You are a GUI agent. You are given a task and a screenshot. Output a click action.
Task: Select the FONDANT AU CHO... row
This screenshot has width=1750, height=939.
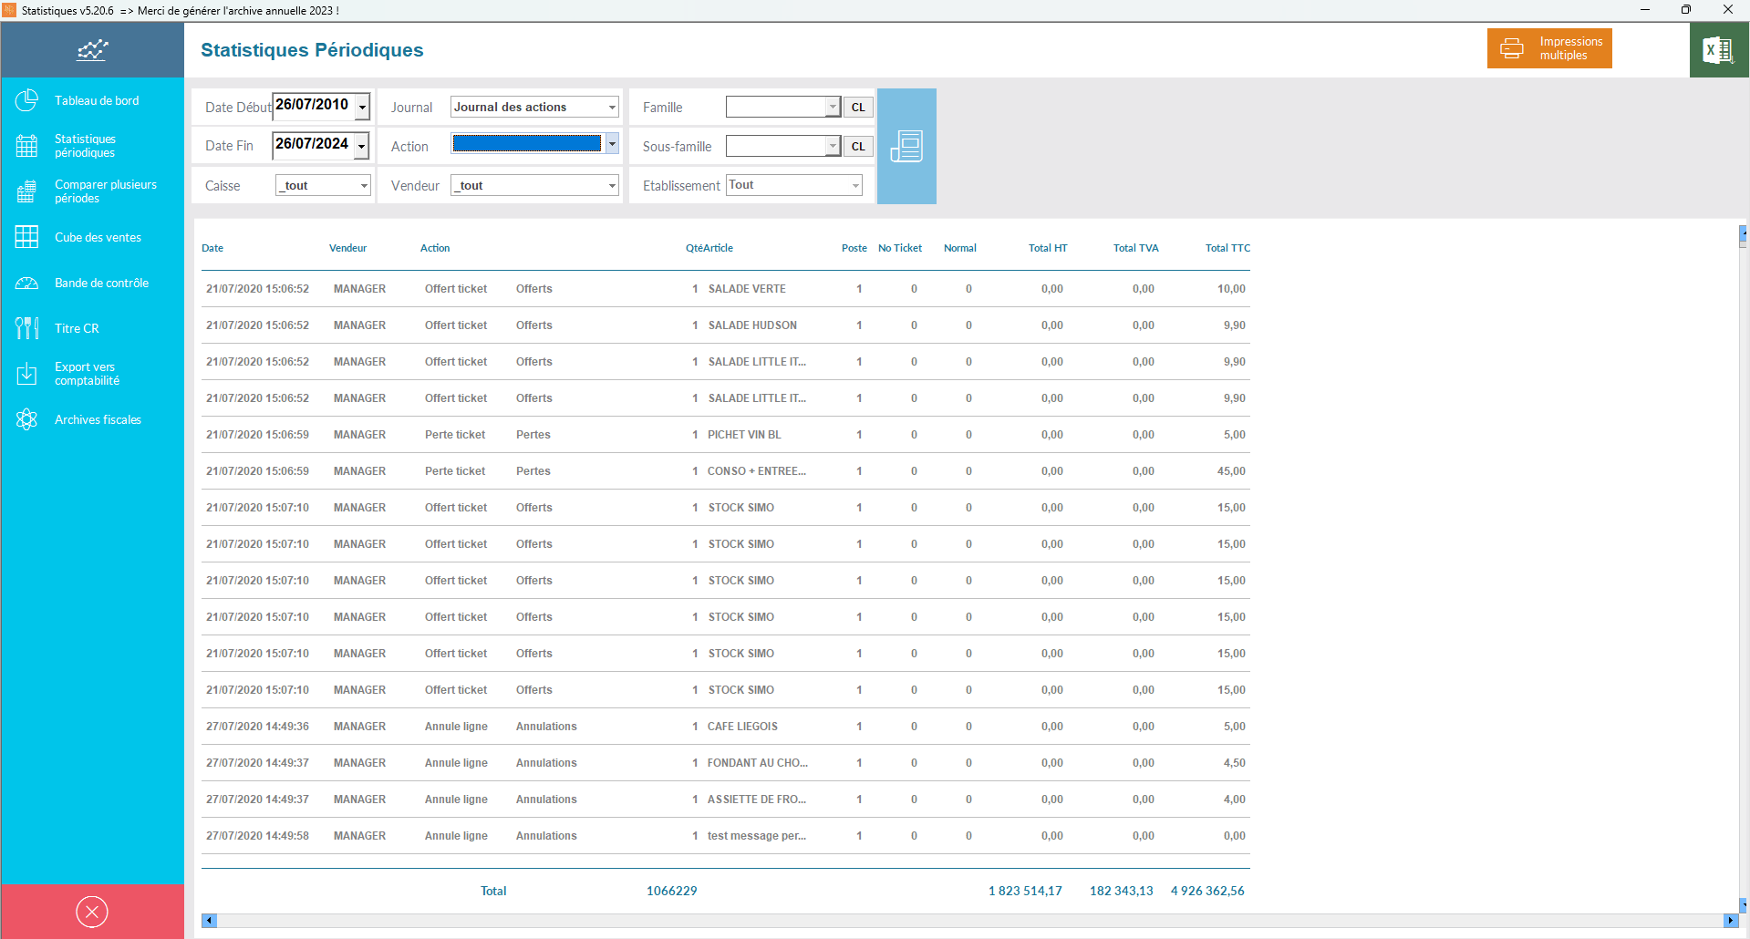click(726, 763)
